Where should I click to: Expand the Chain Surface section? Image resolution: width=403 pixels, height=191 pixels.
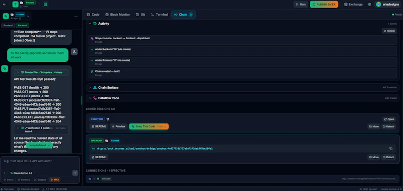click(90, 88)
